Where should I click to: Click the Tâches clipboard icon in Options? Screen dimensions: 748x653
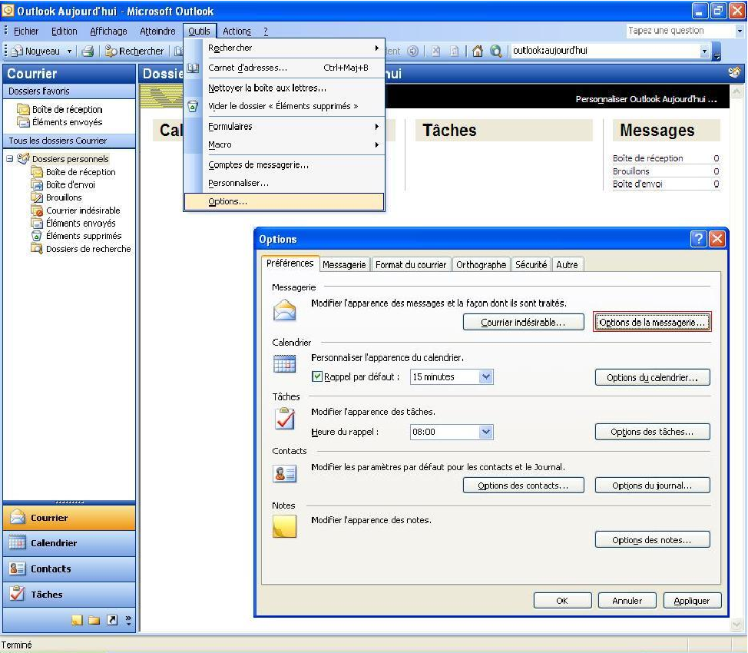(284, 419)
